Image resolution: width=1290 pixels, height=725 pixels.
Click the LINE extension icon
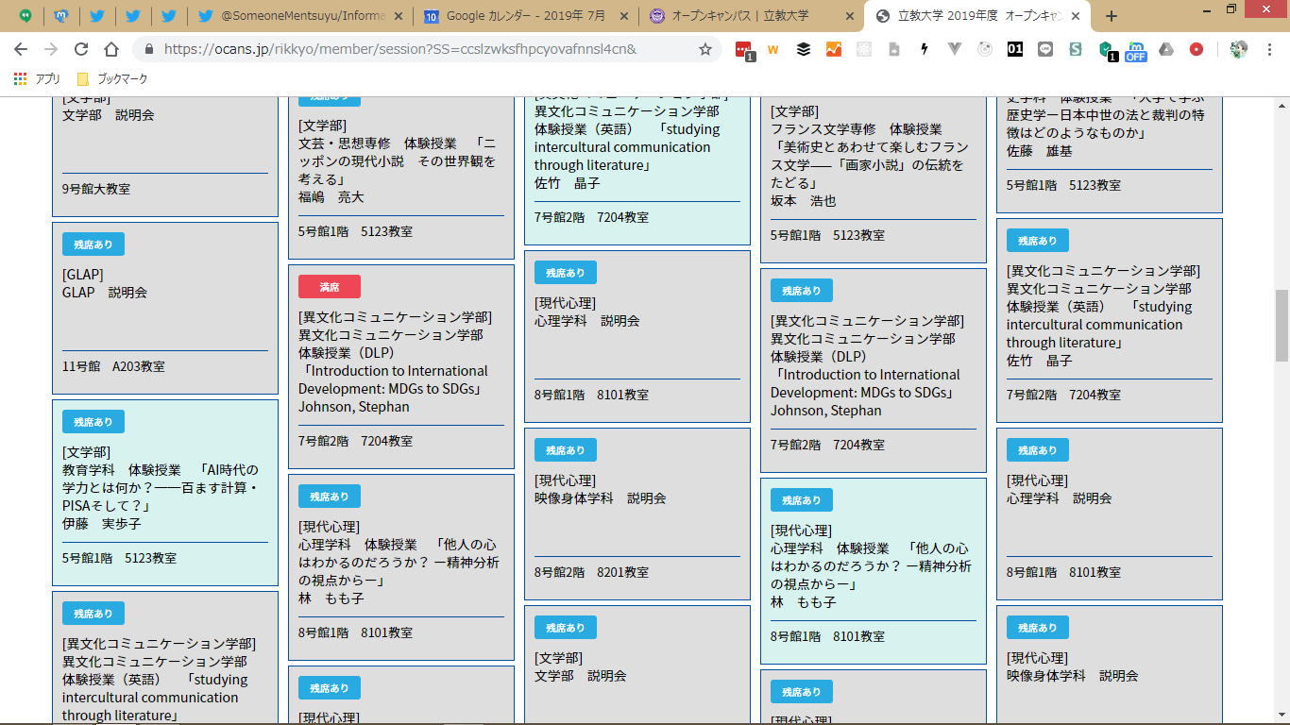pos(1044,49)
